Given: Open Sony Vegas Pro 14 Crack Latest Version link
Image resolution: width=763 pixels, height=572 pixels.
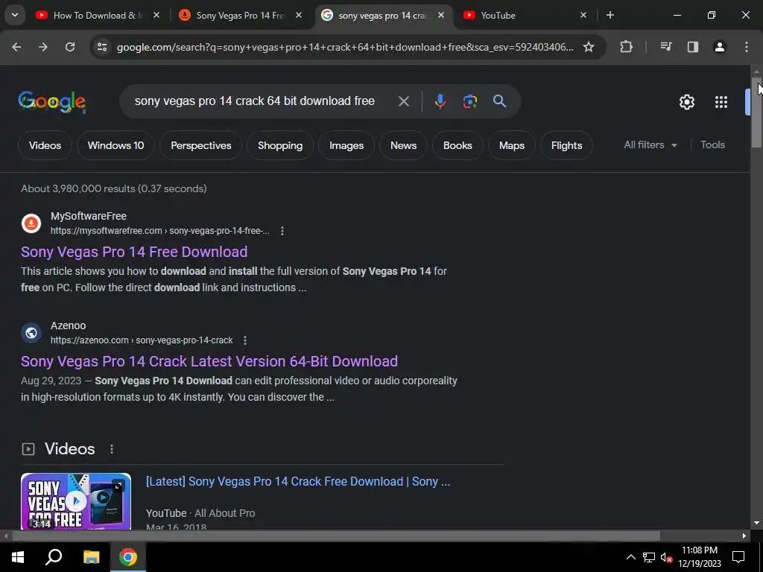Looking at the screenshot, I should [209, 361].
